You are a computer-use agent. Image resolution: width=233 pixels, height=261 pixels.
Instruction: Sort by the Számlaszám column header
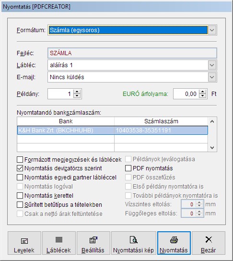coord(161,121)
